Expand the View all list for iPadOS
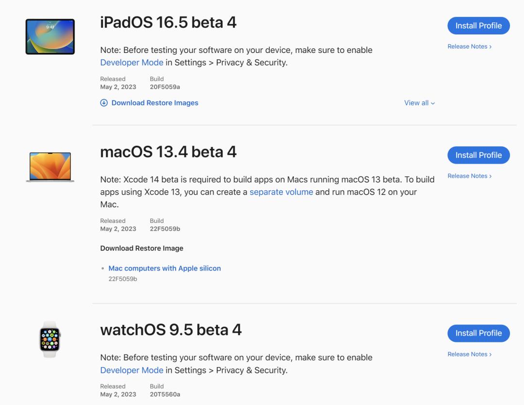 (419, 102)
